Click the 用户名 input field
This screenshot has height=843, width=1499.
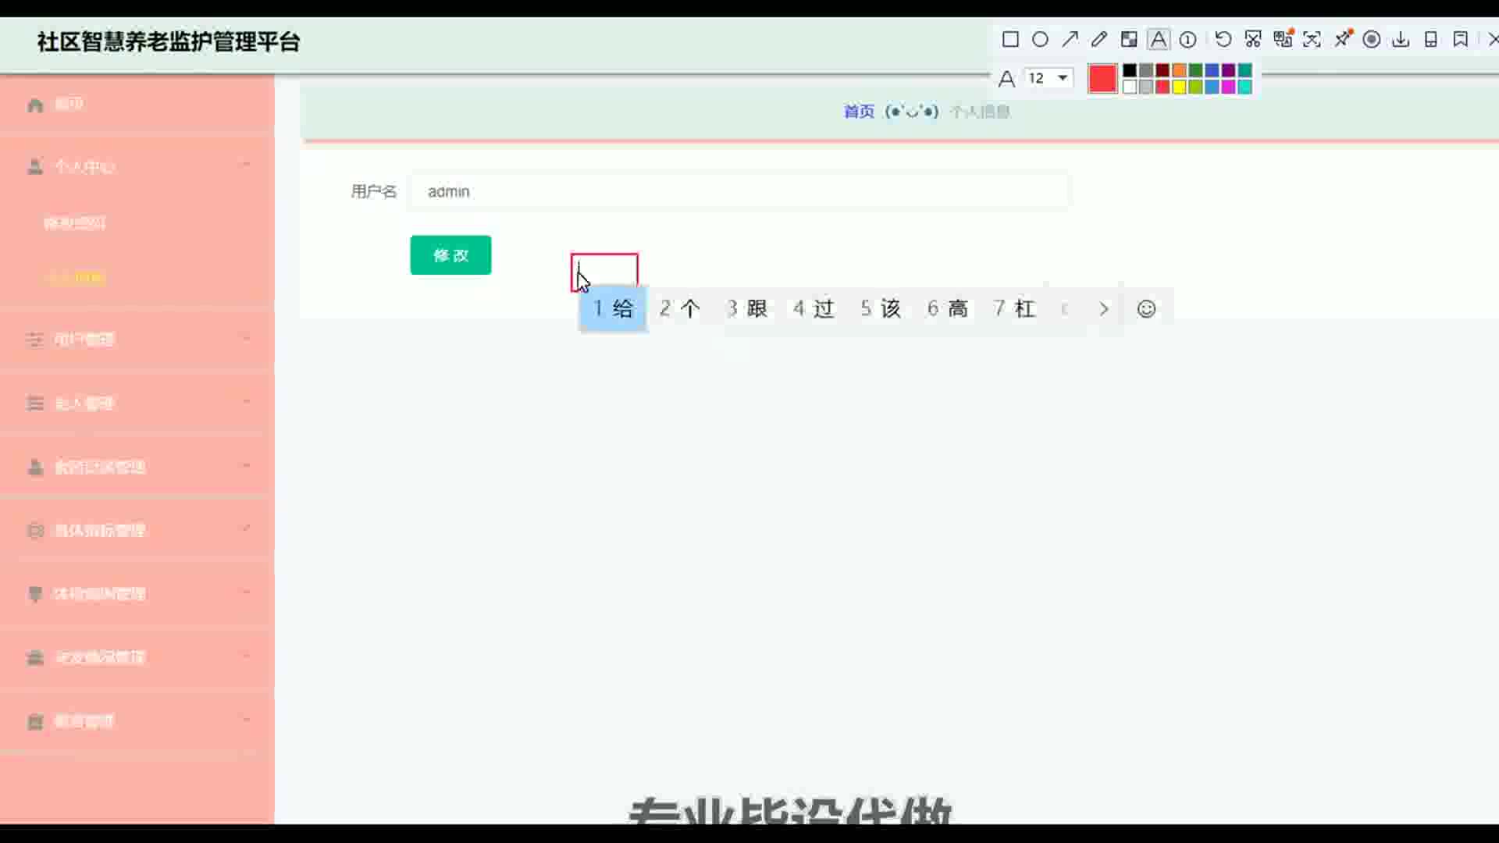pyautogui.click(x=739, y=191)
